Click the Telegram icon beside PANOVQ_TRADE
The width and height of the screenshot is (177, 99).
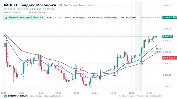[5, 96]
